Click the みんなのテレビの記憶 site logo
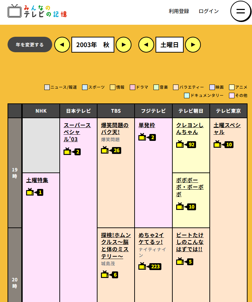The height and width of the screenshot is (302, 252). point(37,11)
